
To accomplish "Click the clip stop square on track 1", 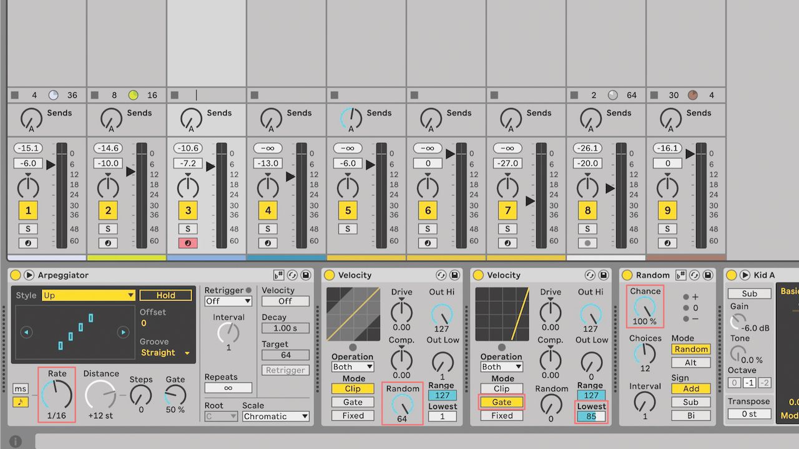I will point(14,95).
